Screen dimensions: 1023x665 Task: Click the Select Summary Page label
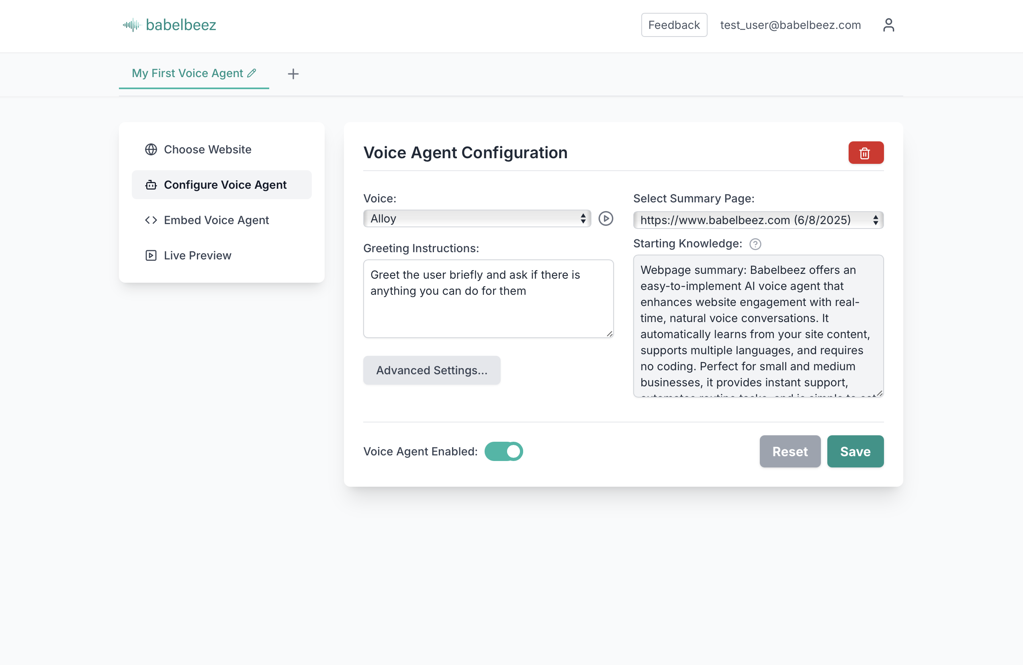pyautogui.click(x=694, y=198)
